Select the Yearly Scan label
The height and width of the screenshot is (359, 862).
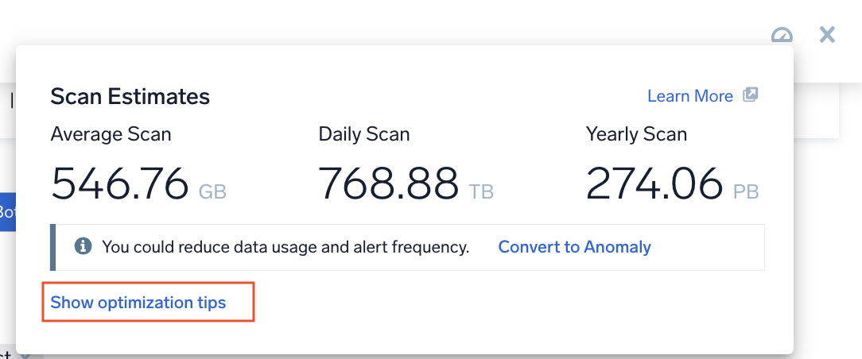[636, 134]
